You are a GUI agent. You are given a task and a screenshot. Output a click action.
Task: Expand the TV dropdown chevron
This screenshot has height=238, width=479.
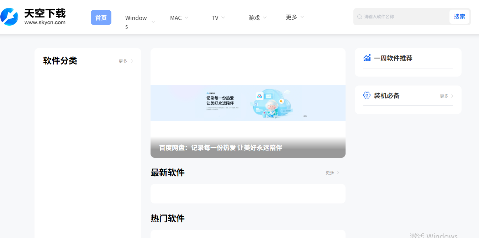coord(223,17)
